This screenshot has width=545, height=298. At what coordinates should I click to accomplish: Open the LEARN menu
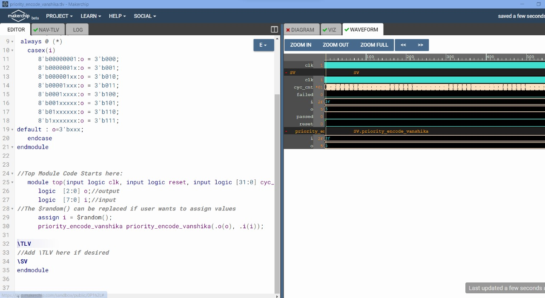tap(90, 16)
